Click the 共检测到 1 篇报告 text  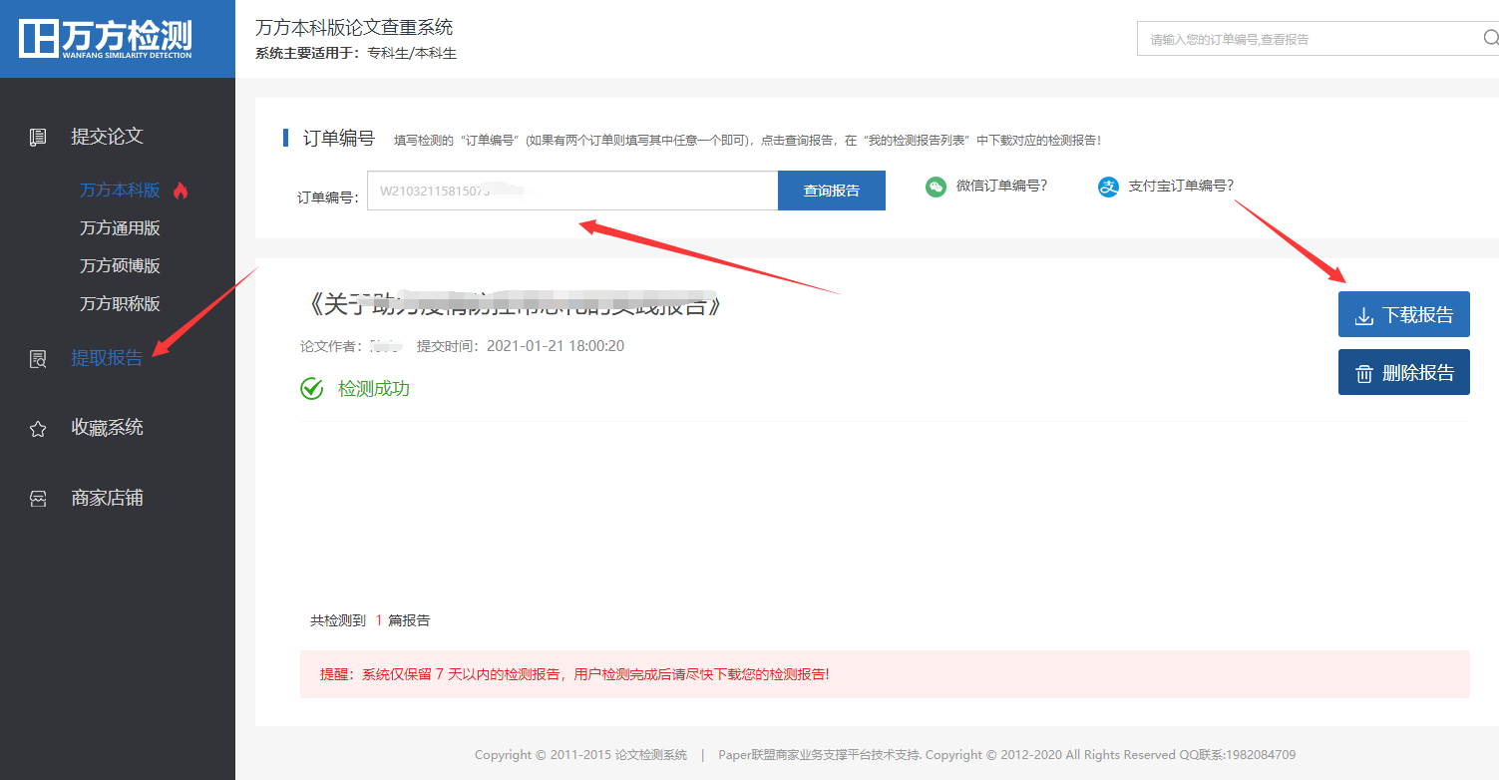click(x=370, y=620)
